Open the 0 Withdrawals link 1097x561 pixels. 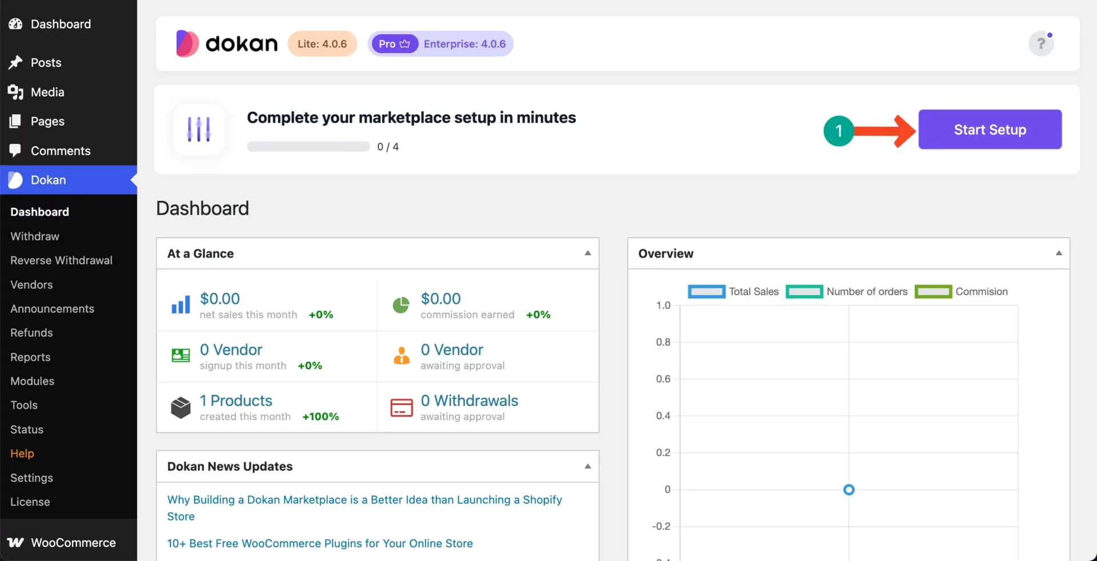[470, 401]
